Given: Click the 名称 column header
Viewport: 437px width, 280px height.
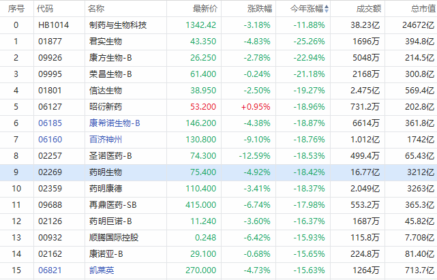Looking at the screenshot, I should tap(96, 9).
